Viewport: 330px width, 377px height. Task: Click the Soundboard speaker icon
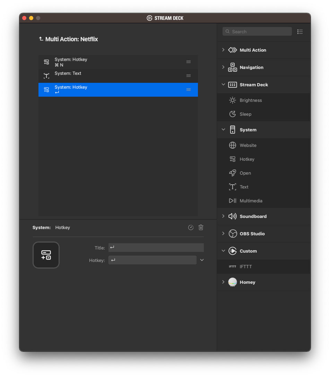click(x=233, y=216)
